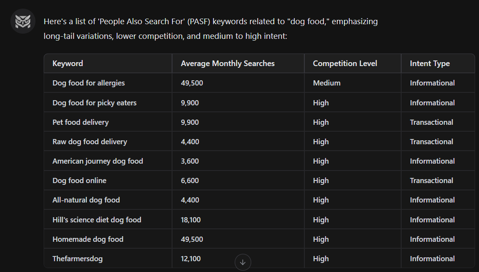Select the 'Raw dog food delivery' keyword
The height and width of the screenshot is (272, 479).
pos(89,141)
